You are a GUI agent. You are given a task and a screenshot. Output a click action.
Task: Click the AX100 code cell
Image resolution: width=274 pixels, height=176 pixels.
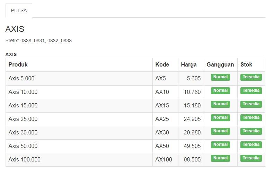tap(165, 160)
